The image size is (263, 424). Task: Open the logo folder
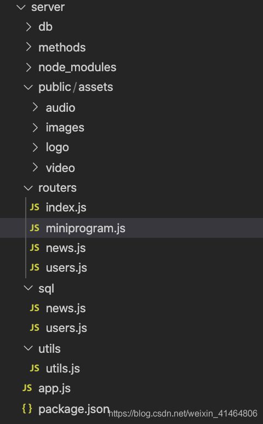[58, 148]
